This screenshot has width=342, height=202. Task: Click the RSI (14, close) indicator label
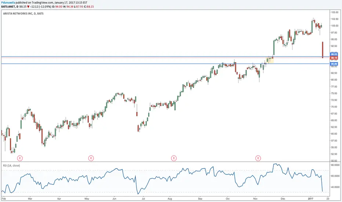tap(11, 166)
